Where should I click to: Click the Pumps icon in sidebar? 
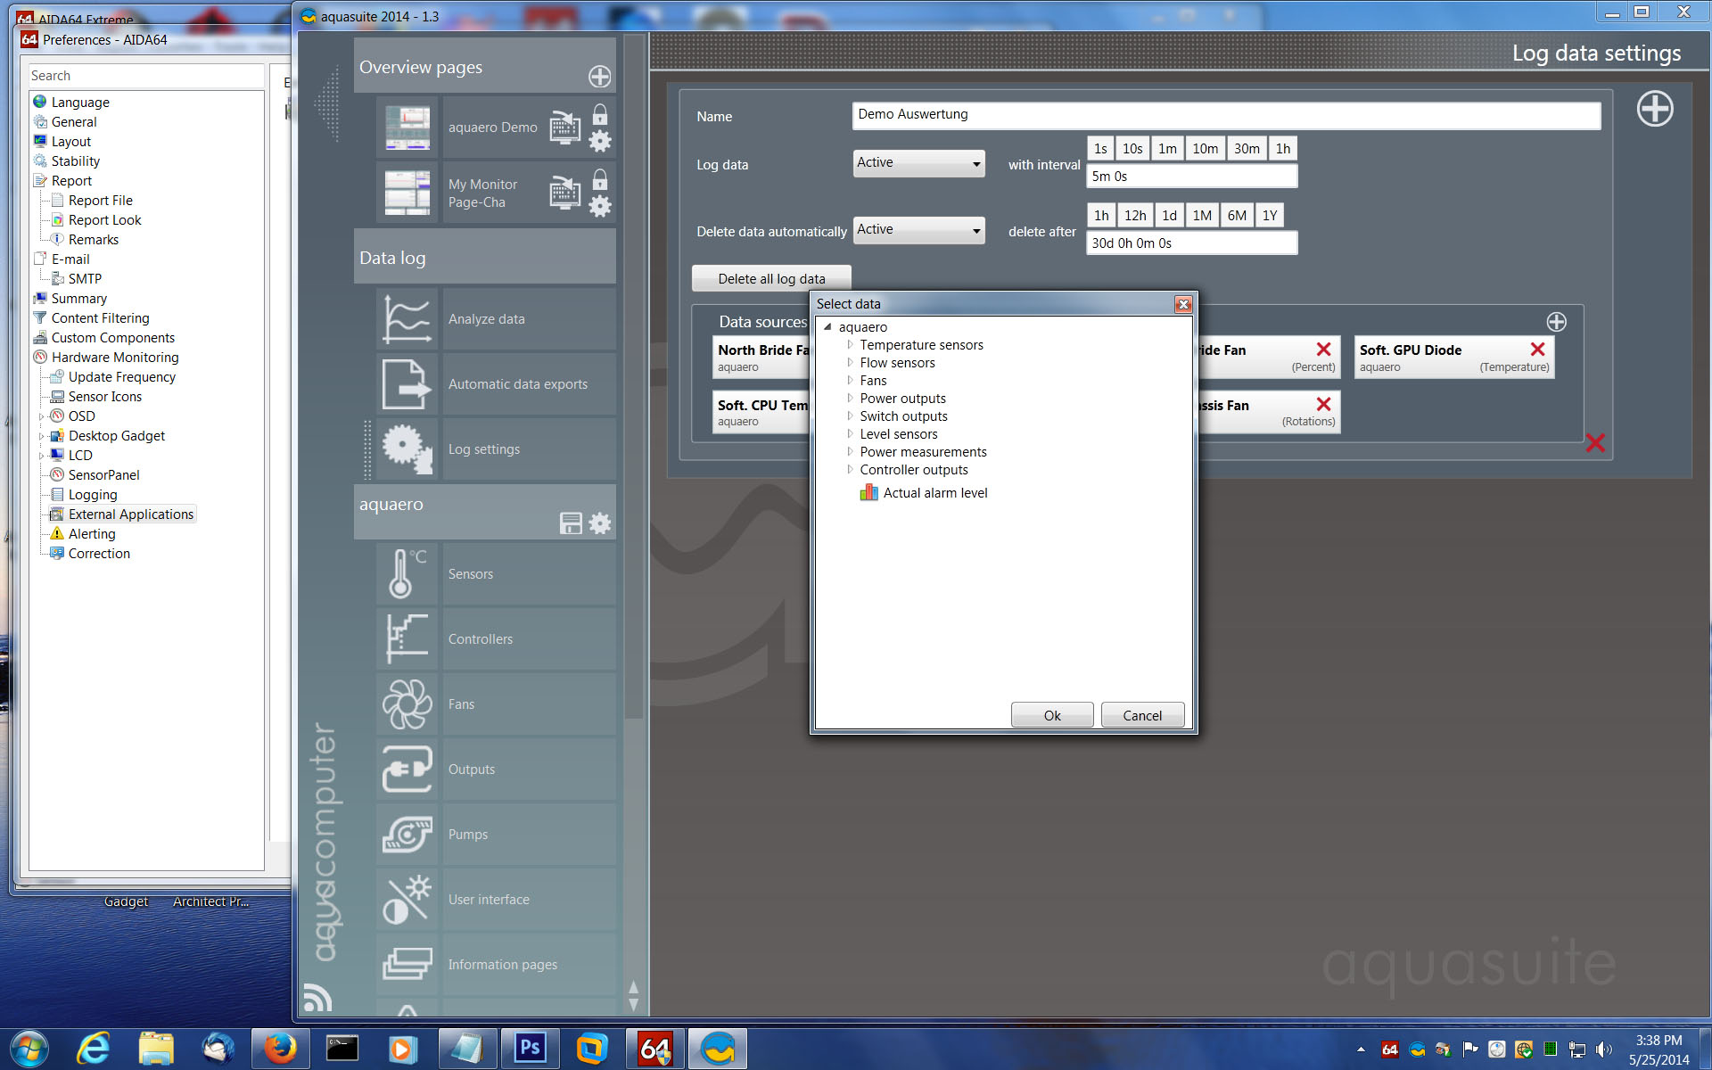407,834
